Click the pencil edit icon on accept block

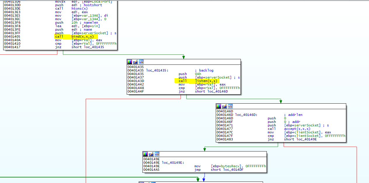pos(224,106)
